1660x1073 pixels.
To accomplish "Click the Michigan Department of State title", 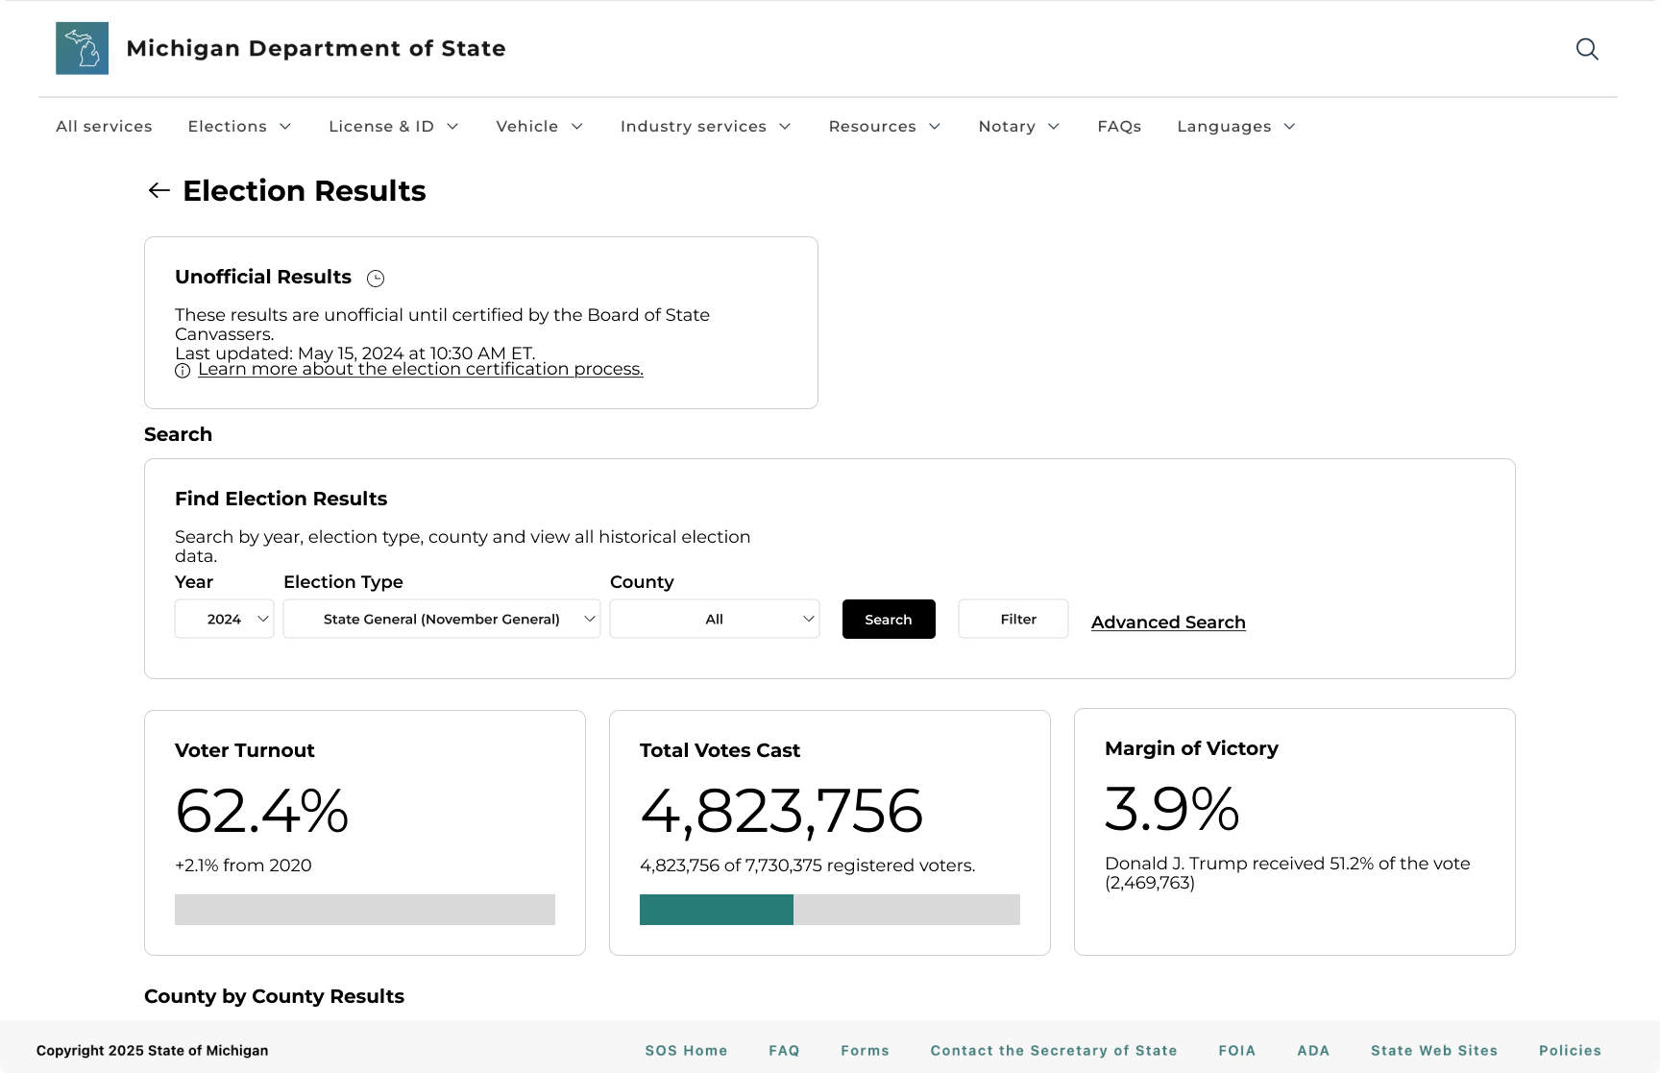I will (x=316, y=48).
